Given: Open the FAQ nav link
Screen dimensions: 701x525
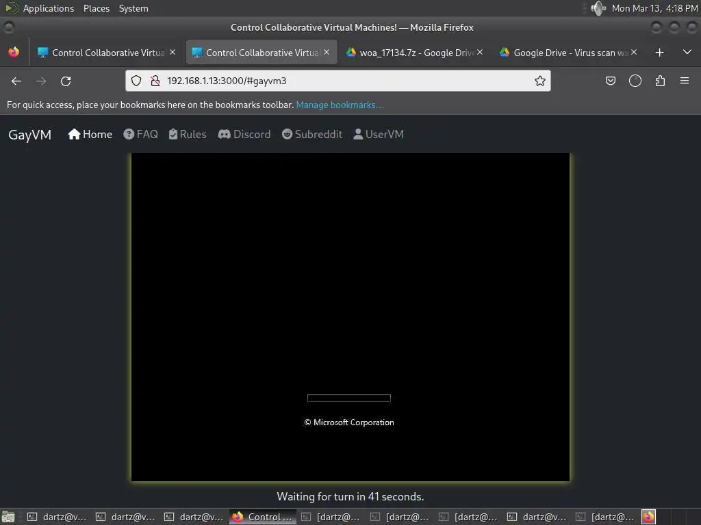Looking at the screenshot, I should pos(141,135).
